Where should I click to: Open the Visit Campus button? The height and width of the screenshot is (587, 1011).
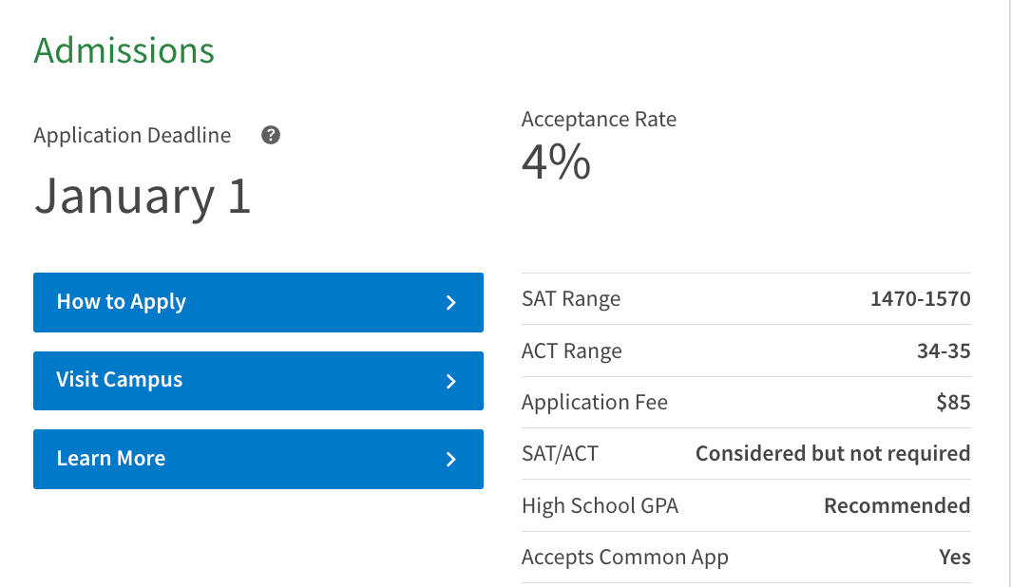258,381
